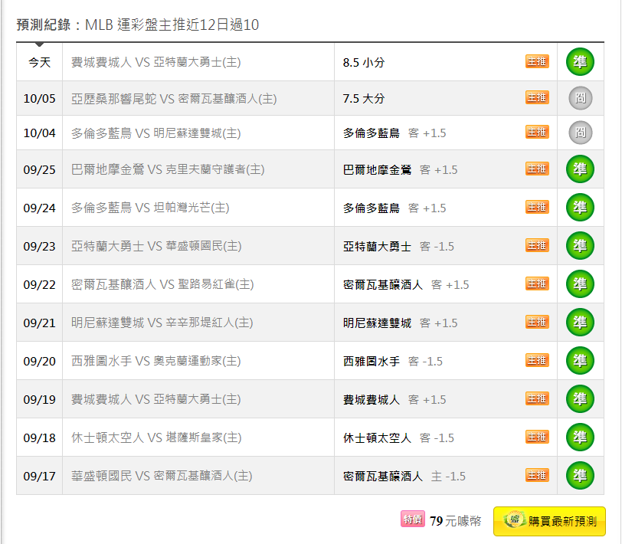622x544 pixels.
Task: Click the yellow 購買最新預測 button
Action: point(549,521)
